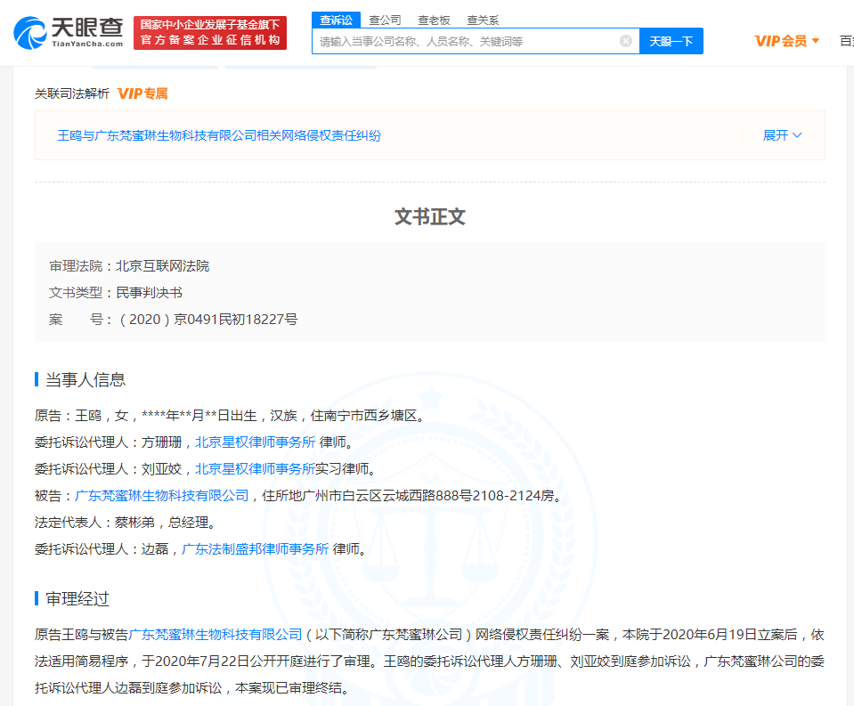Select the 查诉讼 search tab
Image resolution: width=854 pixels, height=706 pixels.
pos(336,20)
